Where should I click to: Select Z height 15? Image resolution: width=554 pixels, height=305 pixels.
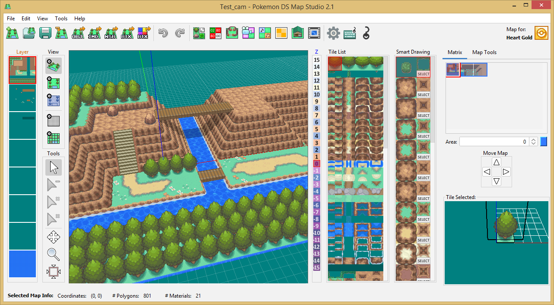click(x=317, y=60)
